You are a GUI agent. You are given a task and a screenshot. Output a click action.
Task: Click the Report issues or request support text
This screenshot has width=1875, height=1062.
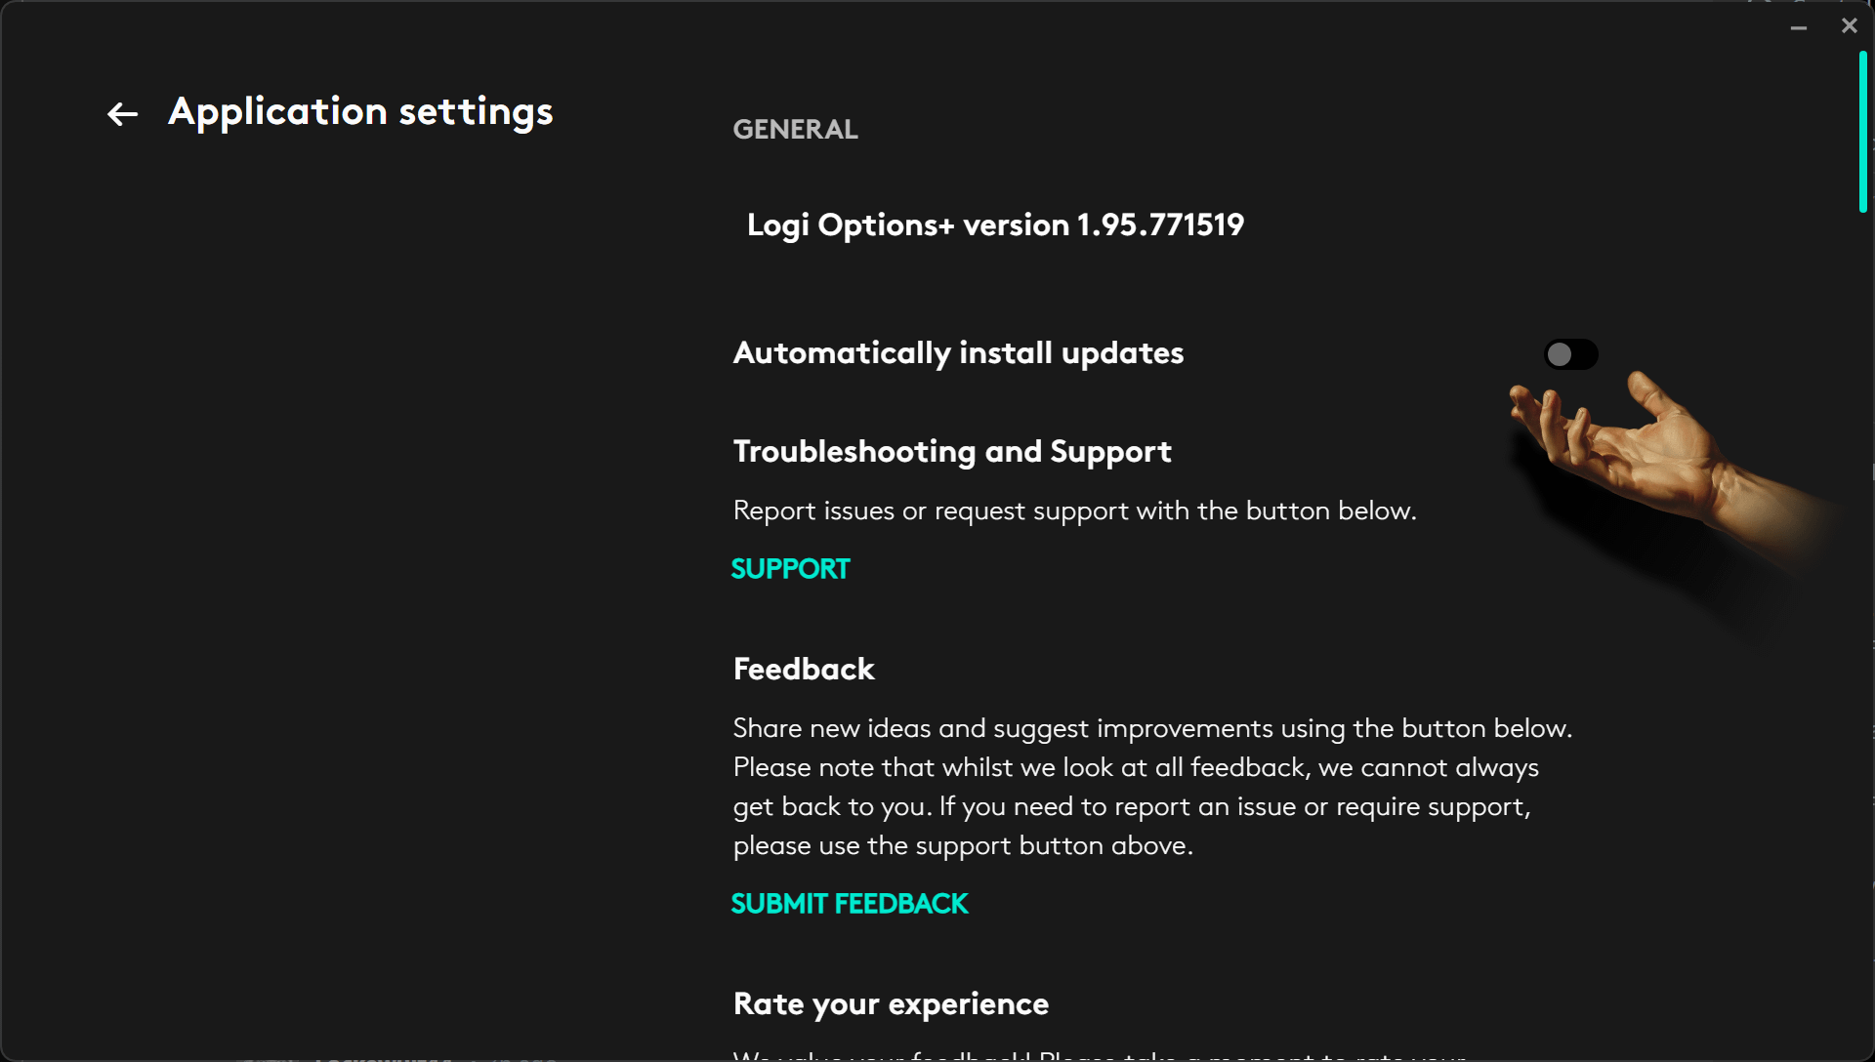pyautogui.click(x=1074, y=511)
